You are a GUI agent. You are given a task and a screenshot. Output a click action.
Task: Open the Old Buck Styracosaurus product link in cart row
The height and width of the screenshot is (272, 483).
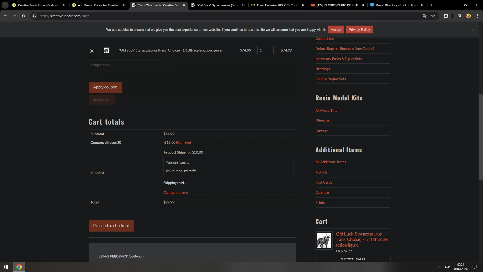[x=170, y=50]
